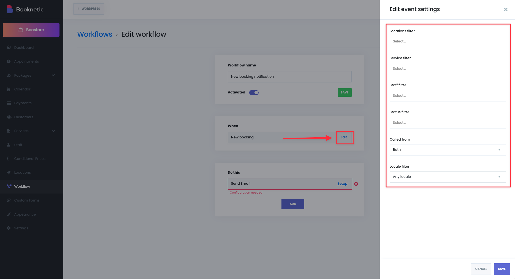Click the Locations filter select field

(448, 41)
